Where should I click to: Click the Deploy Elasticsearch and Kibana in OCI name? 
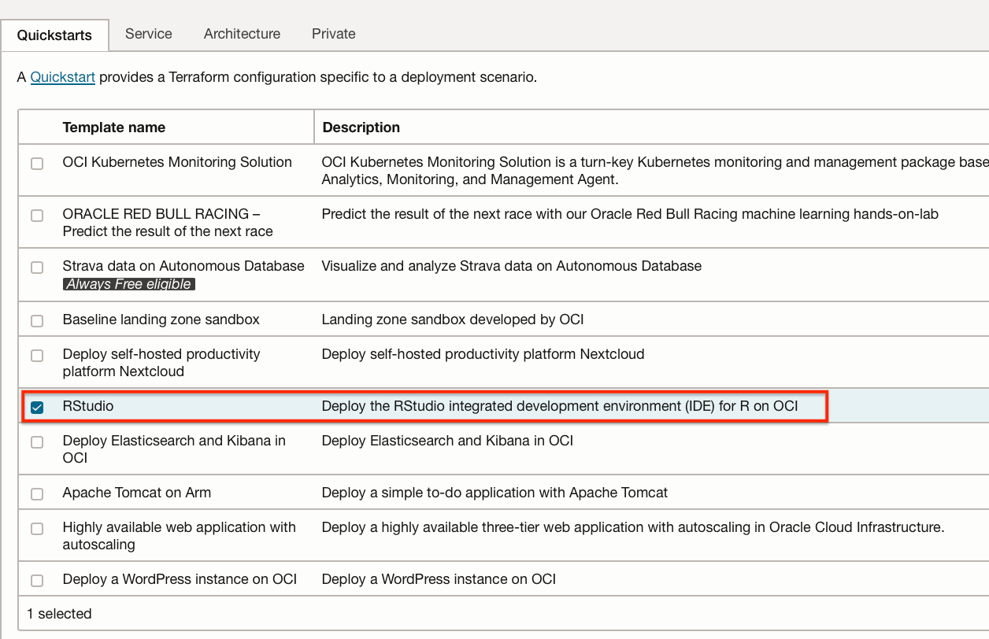[x=174, y=449]
